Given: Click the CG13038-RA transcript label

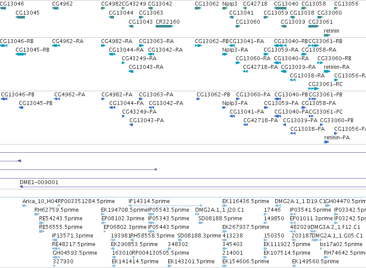Looking at the screenshot, I should click(x=308, y=76).
